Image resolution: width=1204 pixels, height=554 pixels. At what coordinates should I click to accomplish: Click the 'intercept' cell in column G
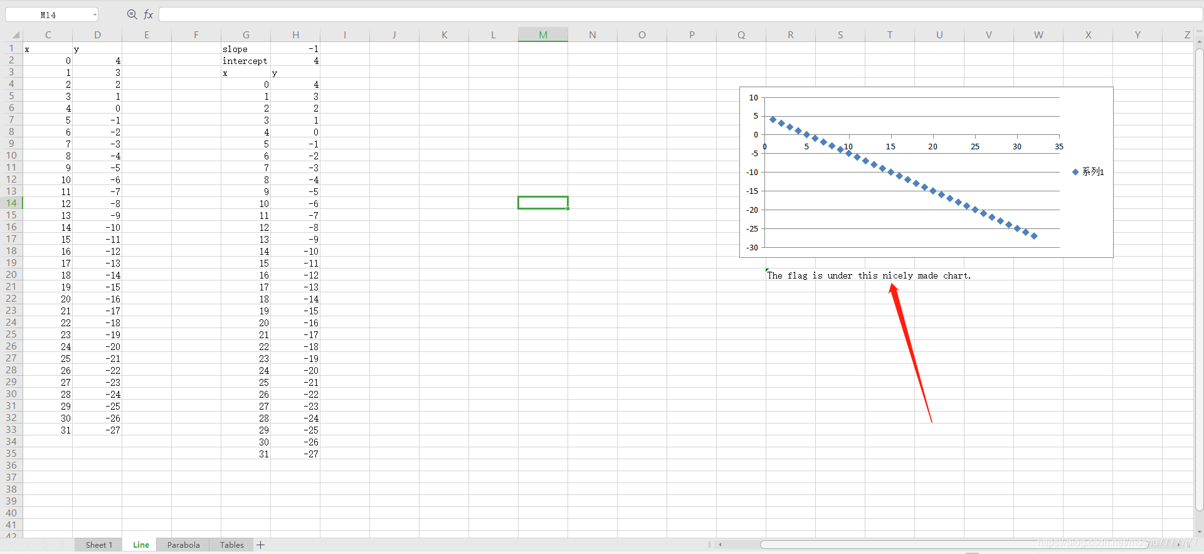click(x=246, y=61)
